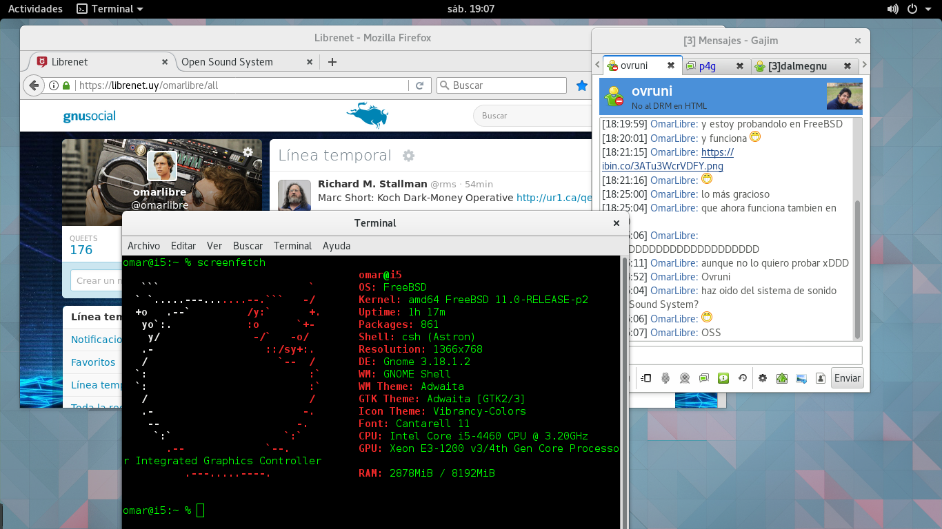Click the Enviar button

848,378
